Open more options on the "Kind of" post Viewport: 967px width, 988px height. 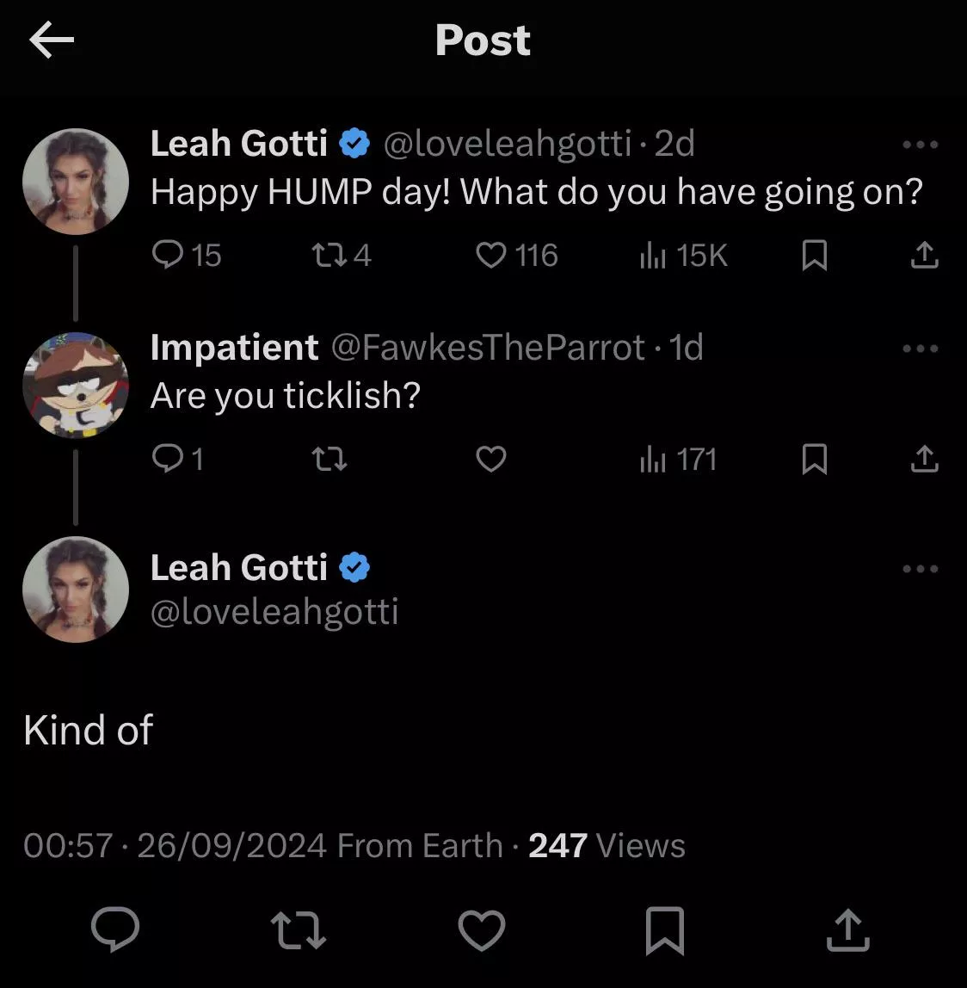921,569
